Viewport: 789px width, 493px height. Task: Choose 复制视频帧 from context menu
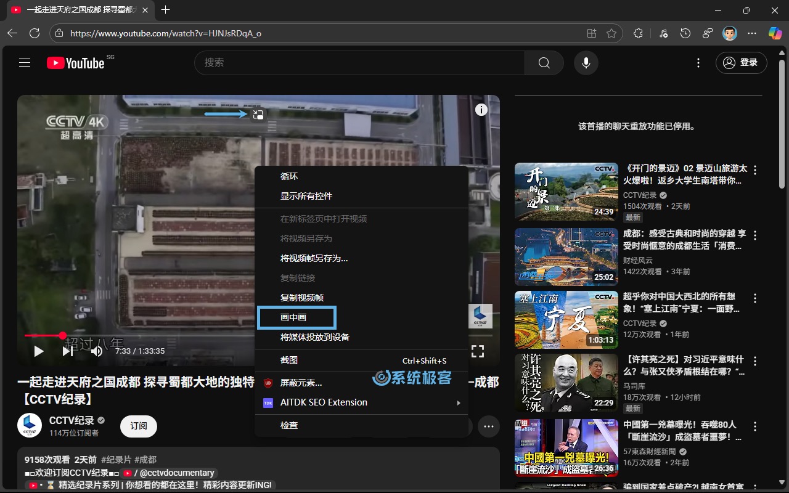pyautogui.click(x=361, y=298)
